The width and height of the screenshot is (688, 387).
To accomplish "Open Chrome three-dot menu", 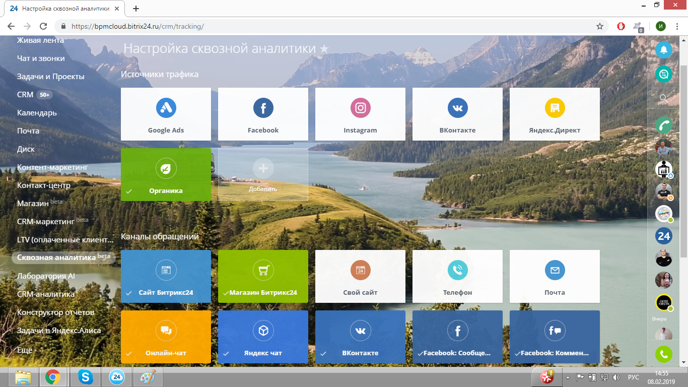I will [677, 26].
